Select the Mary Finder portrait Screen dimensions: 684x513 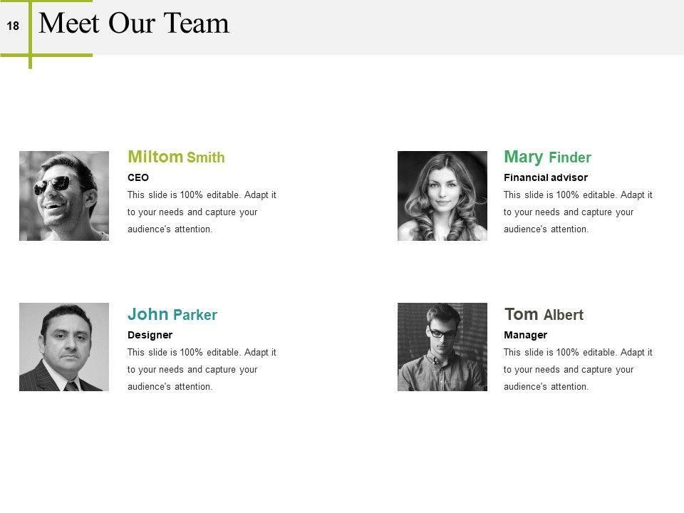[442, 196]
